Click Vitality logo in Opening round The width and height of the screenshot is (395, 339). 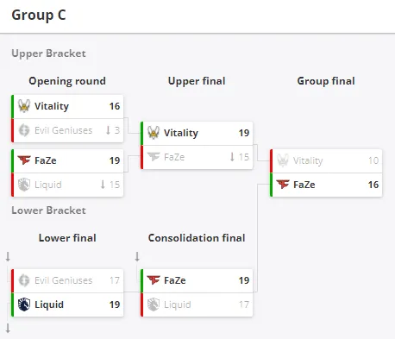[x=24, y=106]
